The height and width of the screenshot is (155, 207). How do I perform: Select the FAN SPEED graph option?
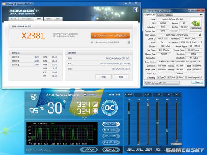tap(111, 143)
